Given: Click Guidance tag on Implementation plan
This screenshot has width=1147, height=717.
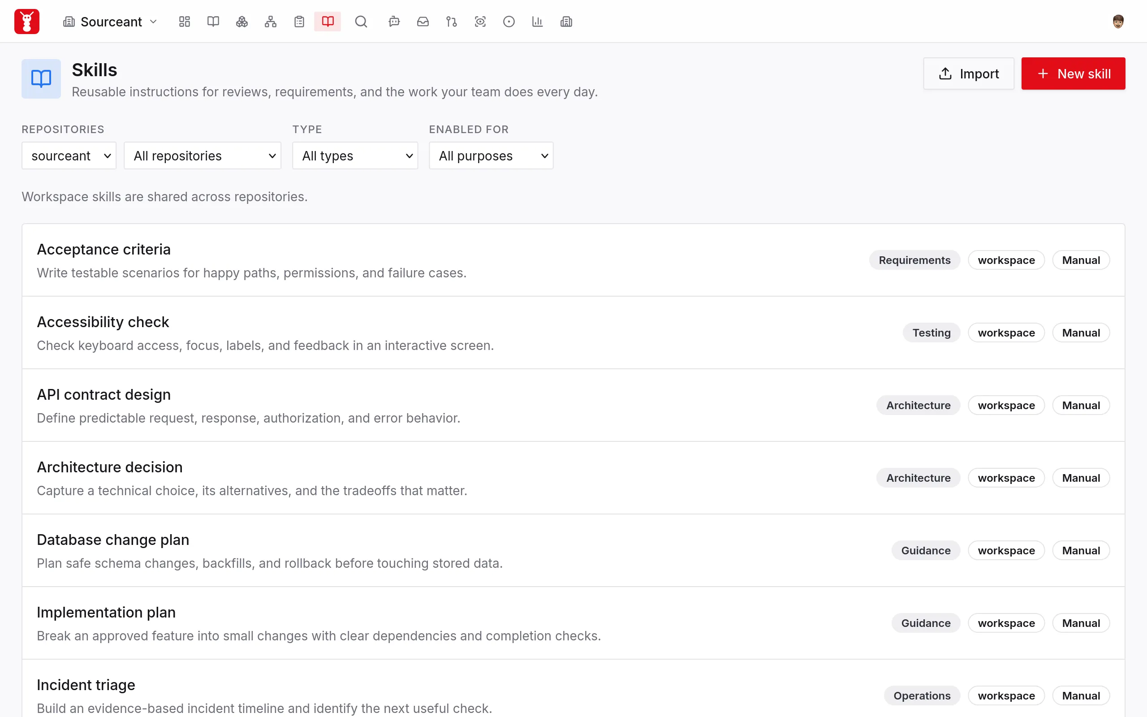Looking at the screenshot, I should [x=926, y=623].
